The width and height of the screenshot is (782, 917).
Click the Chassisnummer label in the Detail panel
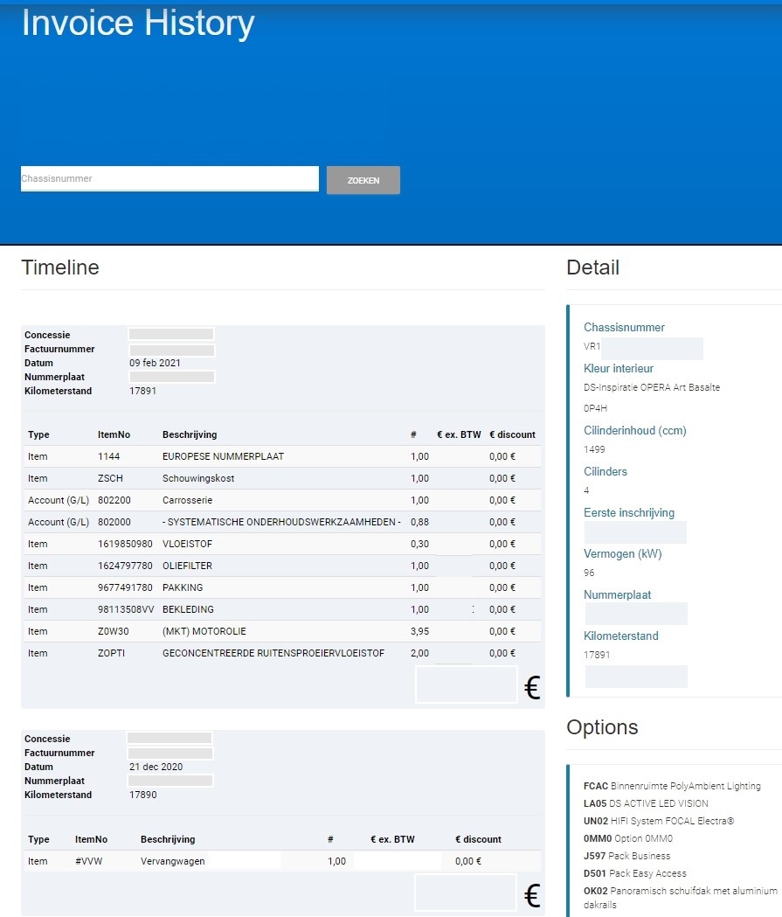(624, 328)
